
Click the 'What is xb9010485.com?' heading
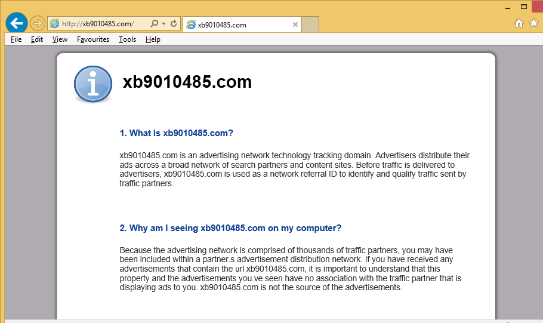[x=176, y=133]
